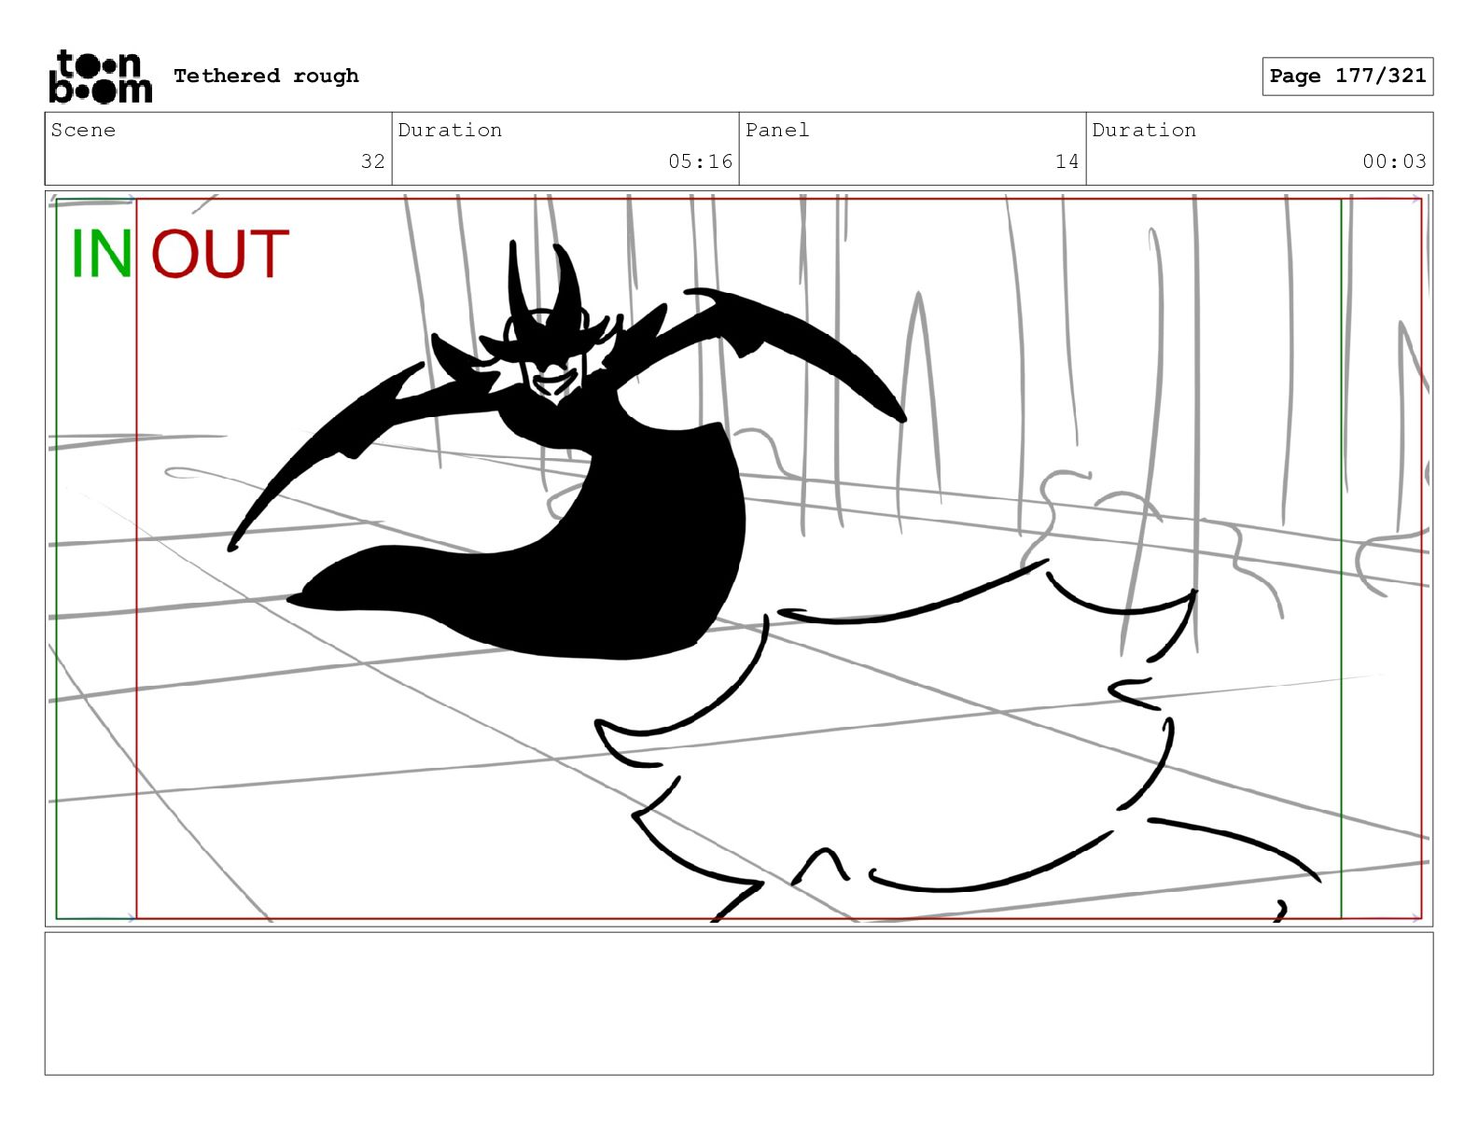Select scene number '32'
Image resolution: width=1478 pixels, height=1142 pixels.
tap(373, 161)
